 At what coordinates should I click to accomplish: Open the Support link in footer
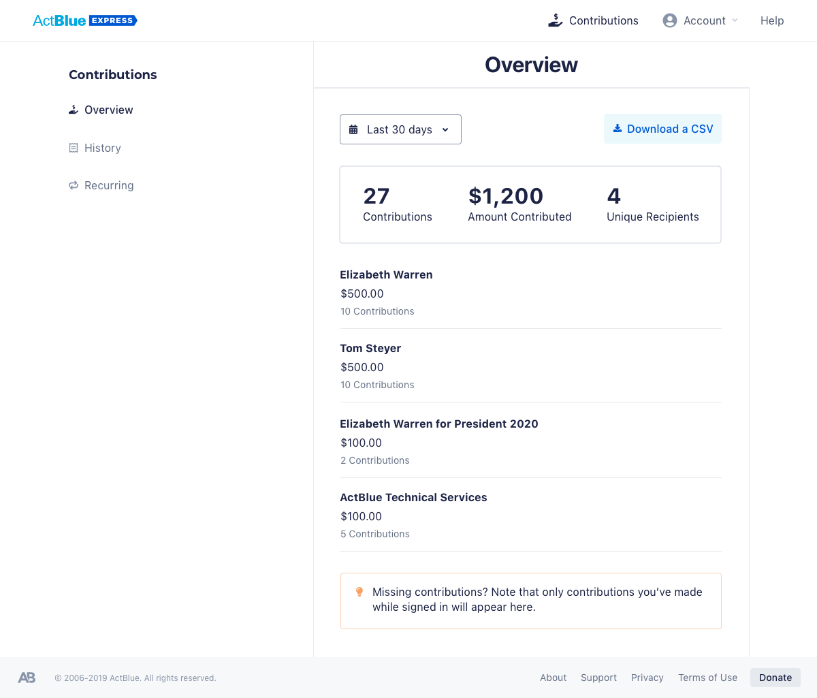[x=598, y=678]
